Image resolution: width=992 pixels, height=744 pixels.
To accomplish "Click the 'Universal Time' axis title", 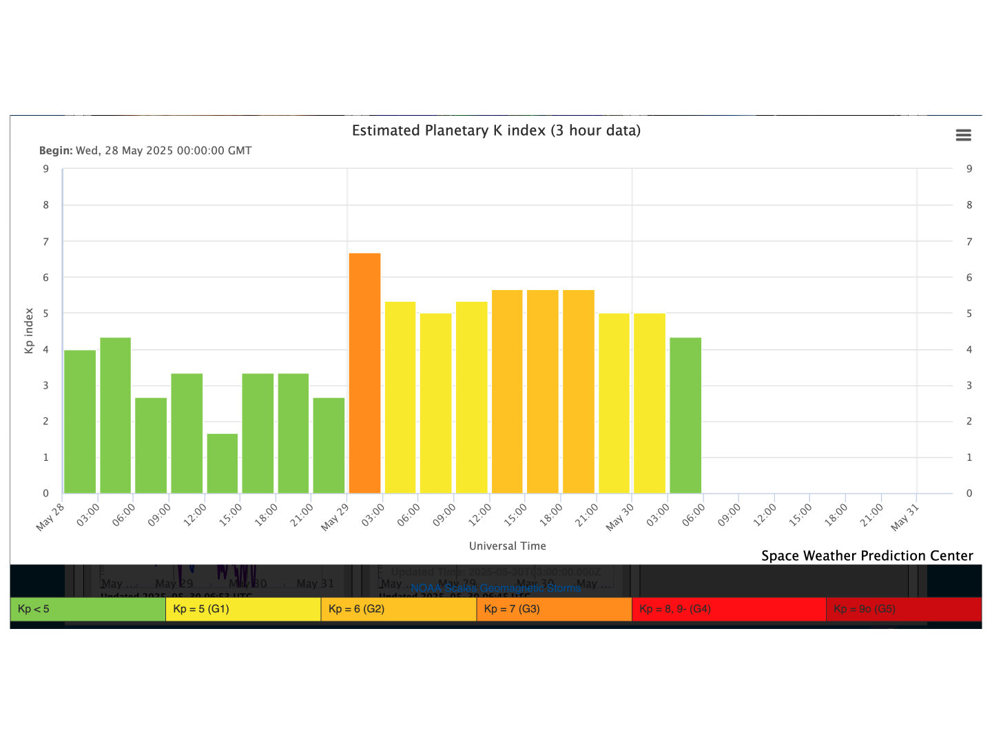I will (x=508, y=546).
